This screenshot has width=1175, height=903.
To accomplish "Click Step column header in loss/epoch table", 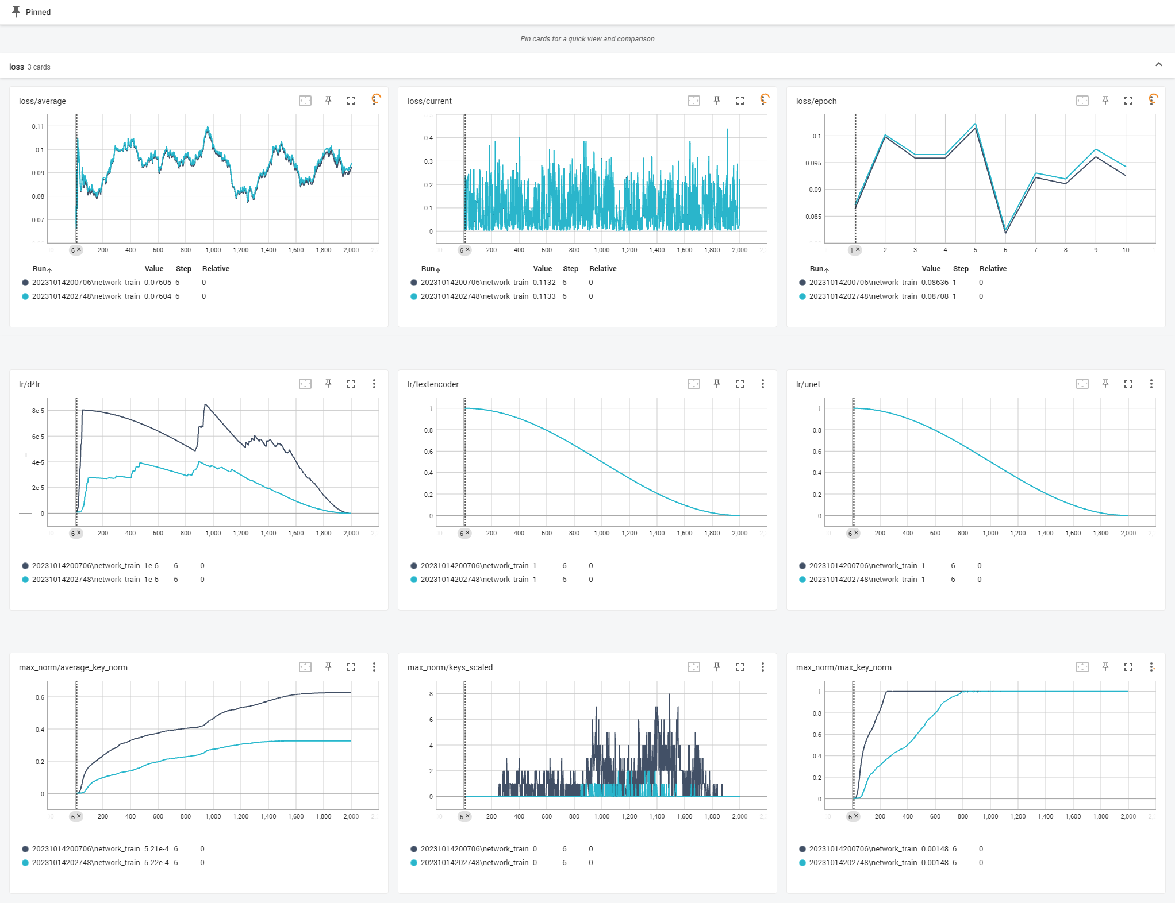I will pos(961,269).
